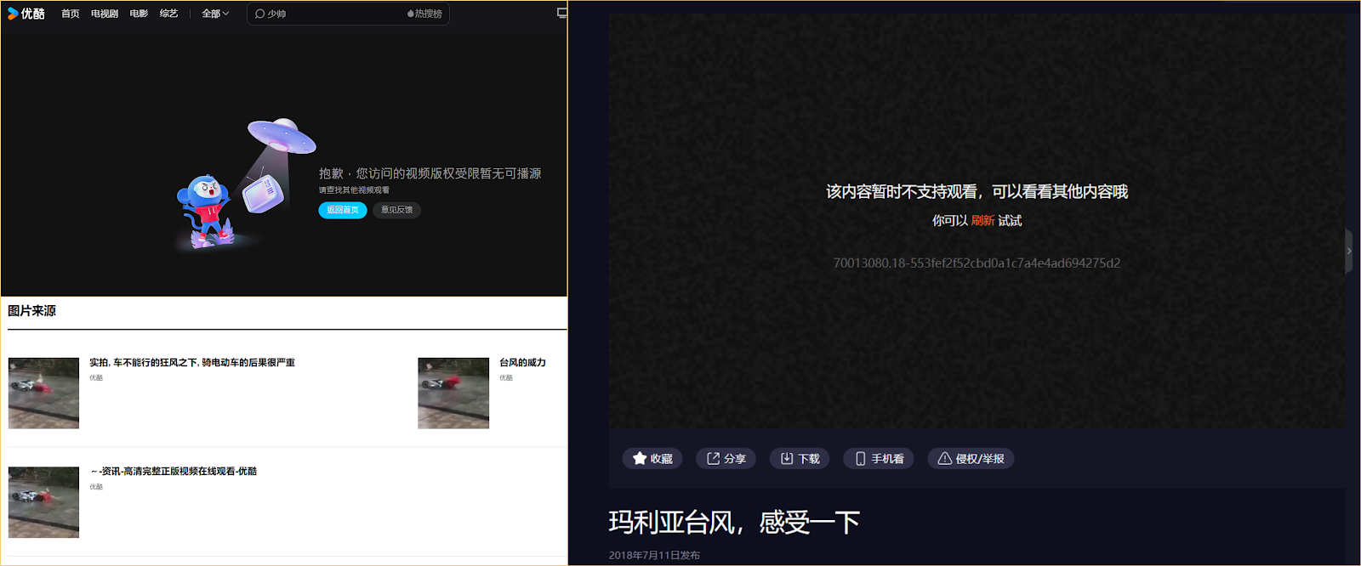
Task: Click the screen icon in the top bar
Action: point(561,13)
